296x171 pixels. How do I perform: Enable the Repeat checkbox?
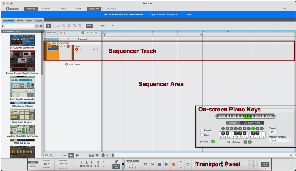click(x=201, y=130)
